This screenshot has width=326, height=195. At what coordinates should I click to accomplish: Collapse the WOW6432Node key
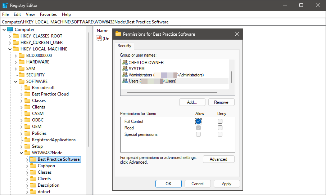click(x=22, y=153)
